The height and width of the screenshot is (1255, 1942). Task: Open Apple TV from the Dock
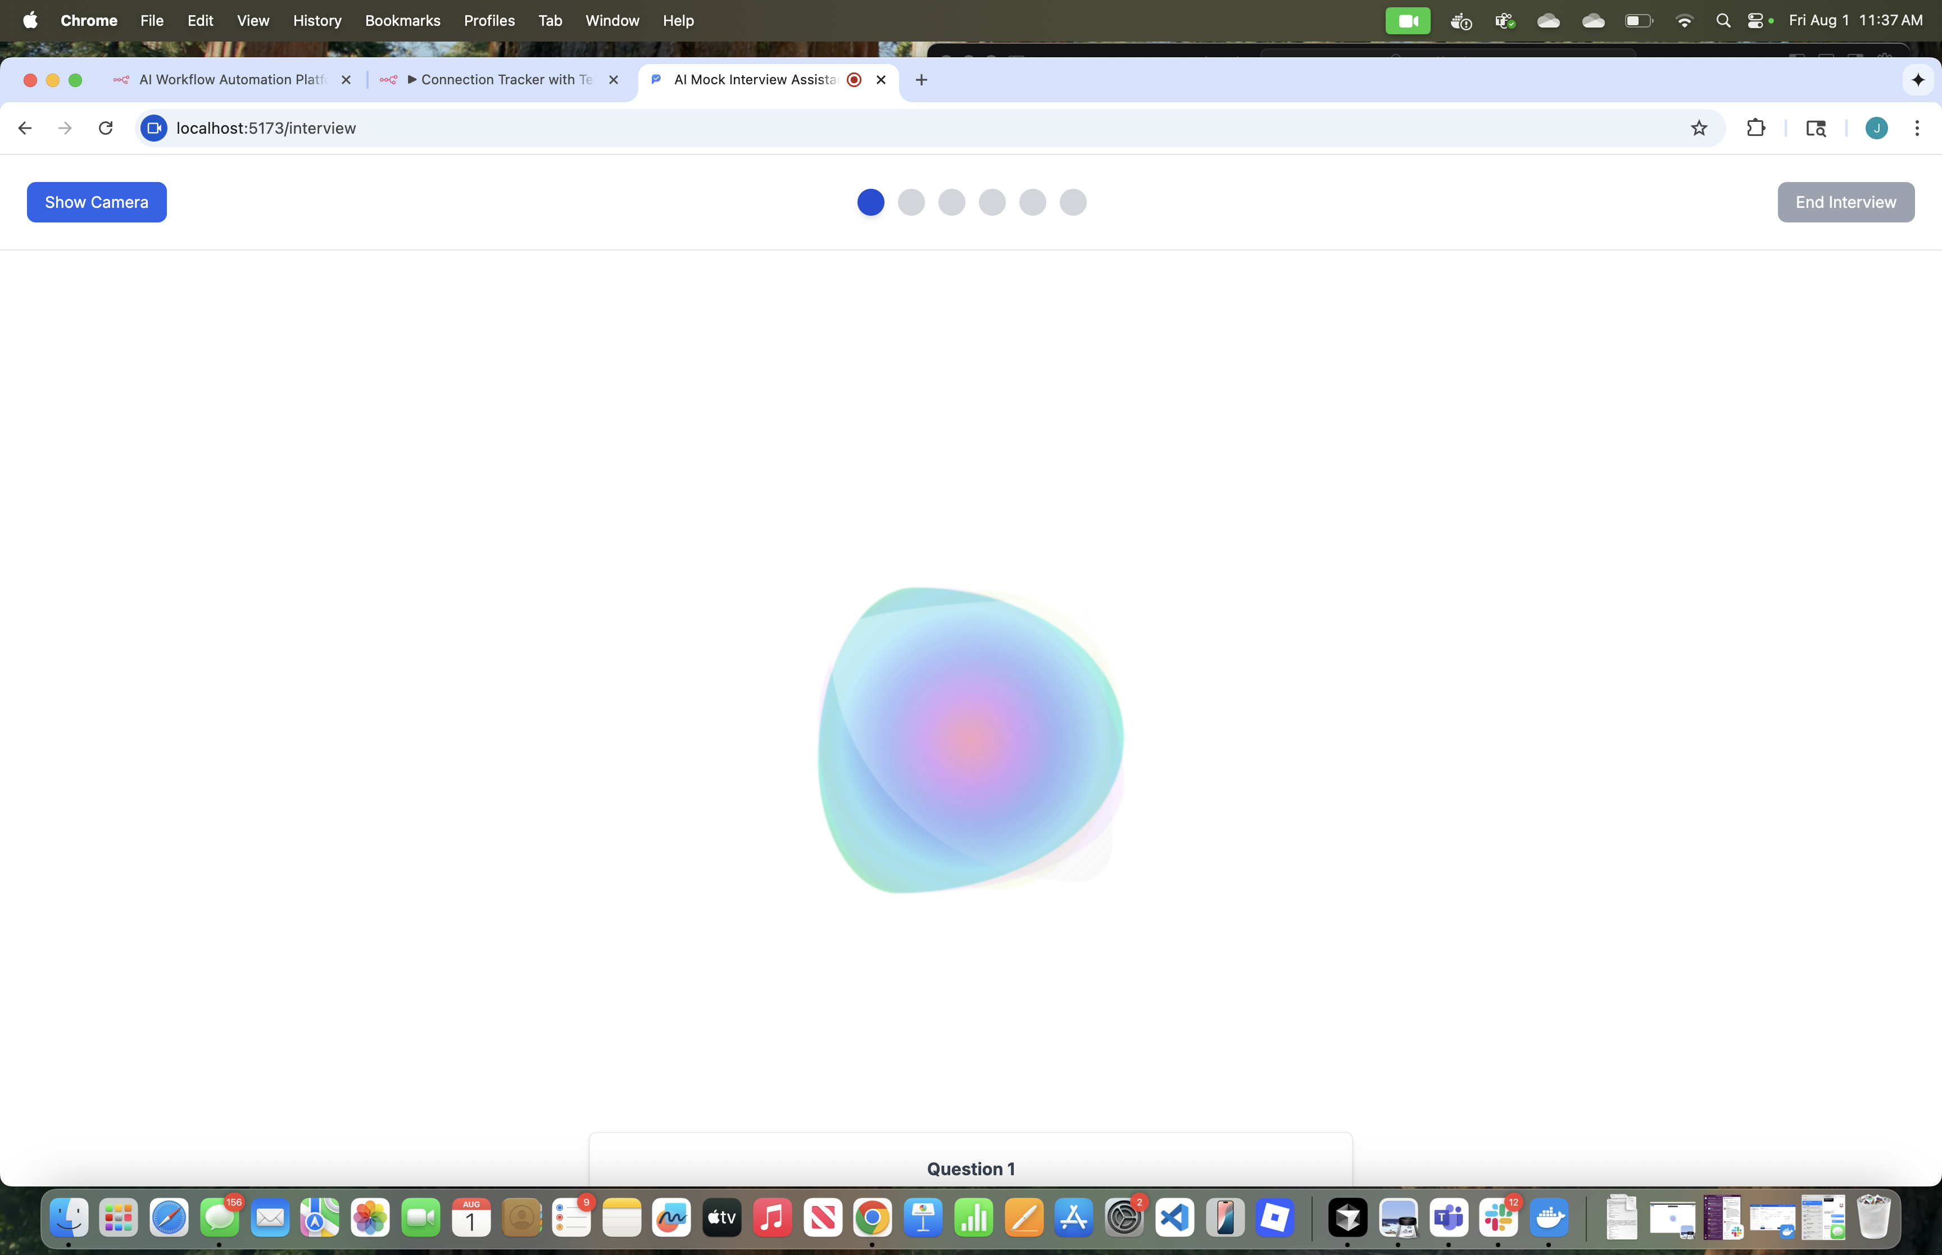tap(722, 1217)
